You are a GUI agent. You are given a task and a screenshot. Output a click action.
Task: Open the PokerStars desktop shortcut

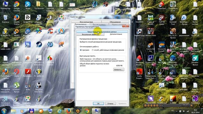pyautogui.click(x=162, y=5)
